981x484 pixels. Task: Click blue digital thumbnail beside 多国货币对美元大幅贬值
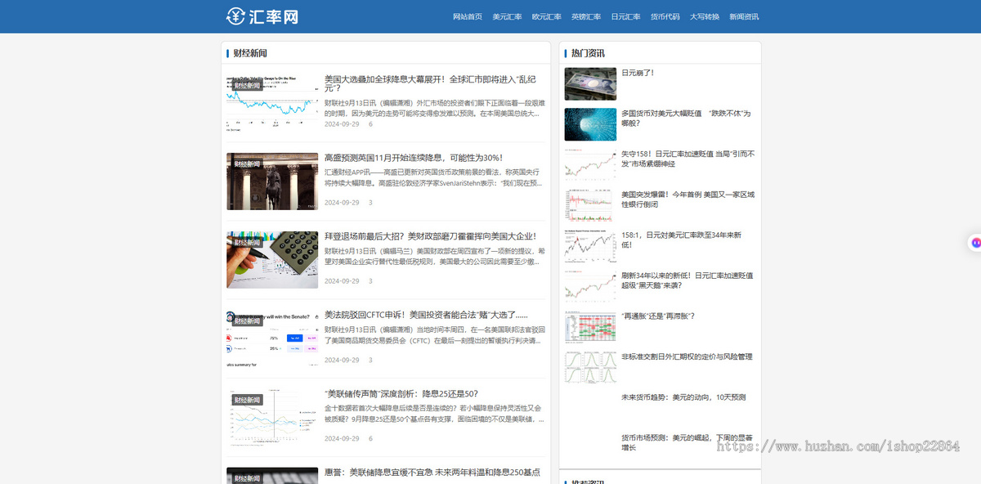point(590,124)
